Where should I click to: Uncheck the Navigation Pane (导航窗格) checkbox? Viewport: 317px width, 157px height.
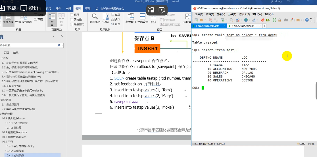coord(72,24)
